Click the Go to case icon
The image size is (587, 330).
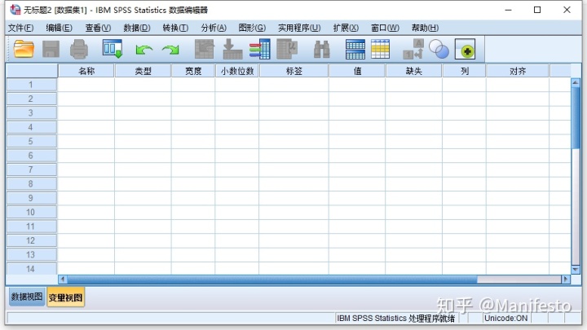[x=205, y=49]
